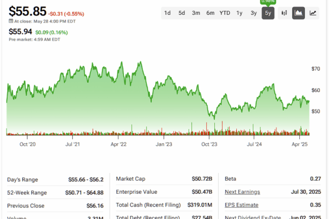Select the 1y time range
Viewport: 329px width, 219px height.
tap(240, 13)
